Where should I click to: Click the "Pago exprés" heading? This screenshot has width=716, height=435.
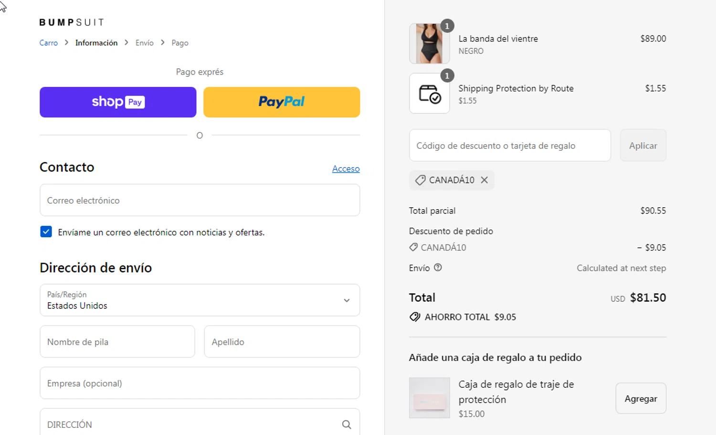pyautogui.click(x=200, y=72)
